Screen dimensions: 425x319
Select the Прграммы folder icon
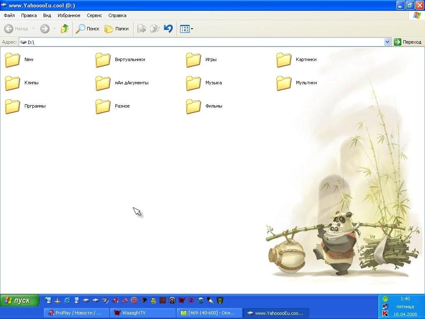click(12, 106)
